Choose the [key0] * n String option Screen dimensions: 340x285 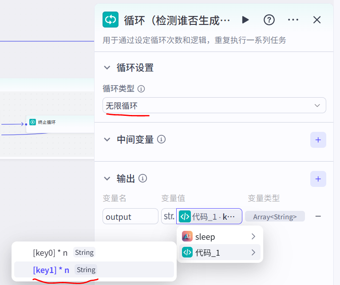coord(94,253)
